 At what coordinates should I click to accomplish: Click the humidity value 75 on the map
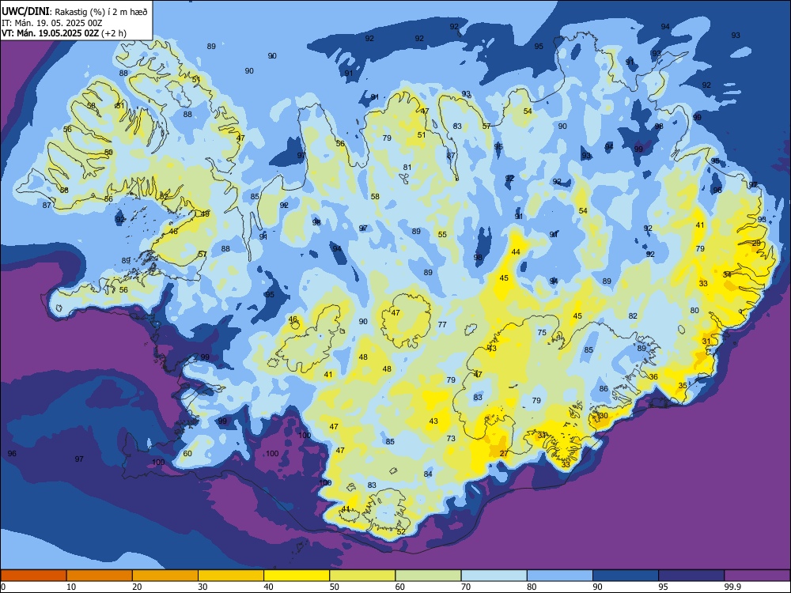(542, 333)
